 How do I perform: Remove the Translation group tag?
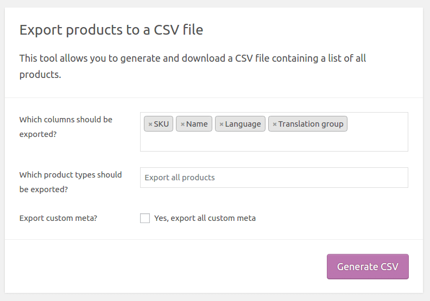[275, 124]
